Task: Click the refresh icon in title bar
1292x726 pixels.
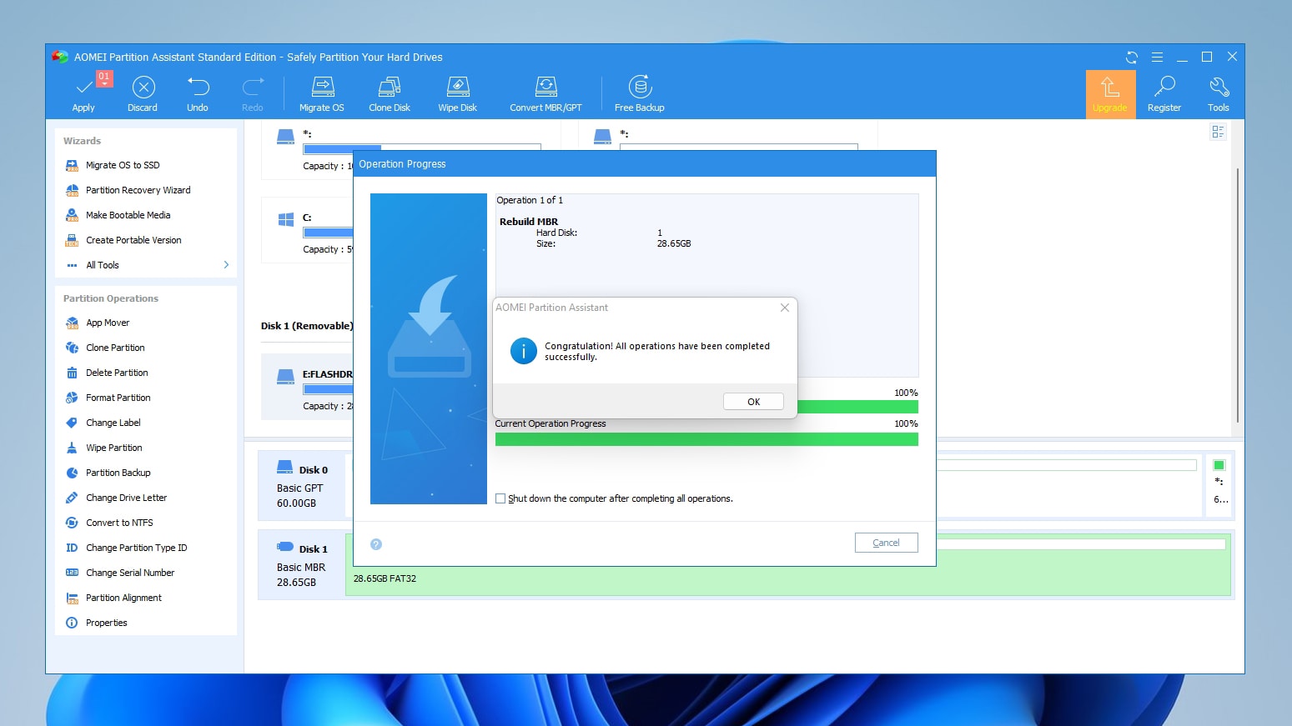Action: tap(1132, 57)
